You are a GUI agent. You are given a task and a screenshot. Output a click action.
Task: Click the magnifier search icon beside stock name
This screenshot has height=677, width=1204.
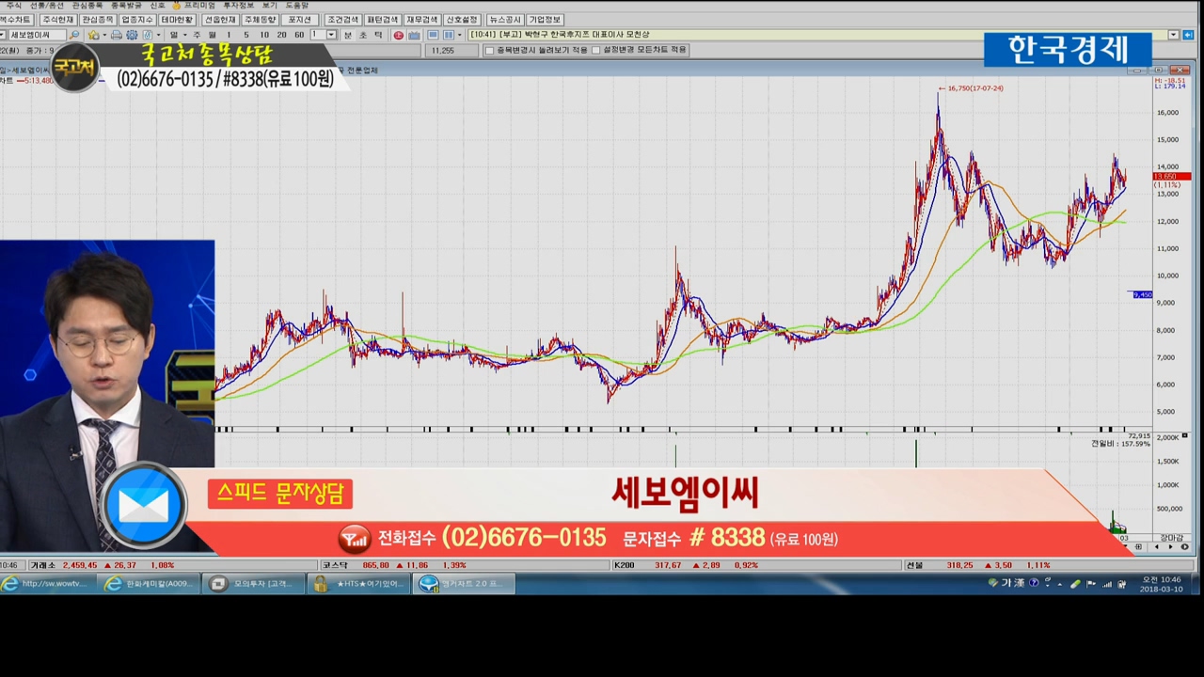74,35
